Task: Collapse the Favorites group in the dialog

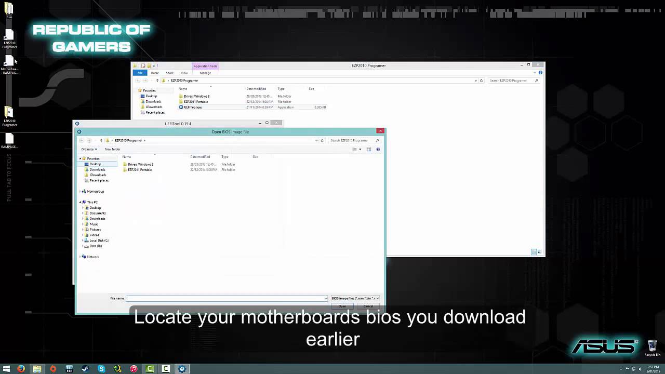Action: [80, 158]
